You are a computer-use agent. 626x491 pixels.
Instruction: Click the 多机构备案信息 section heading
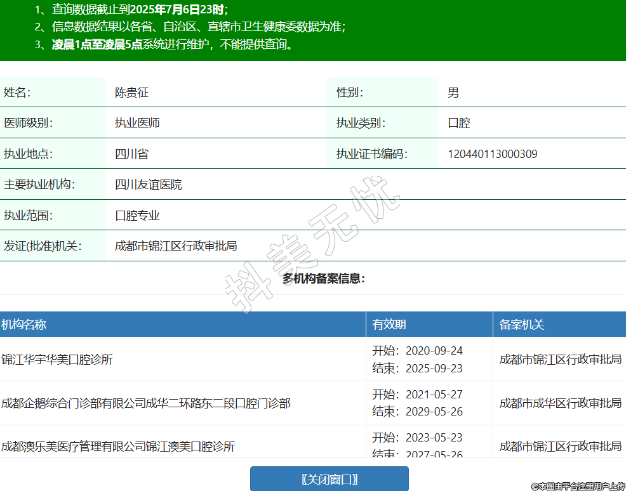(x=324, y=278)
